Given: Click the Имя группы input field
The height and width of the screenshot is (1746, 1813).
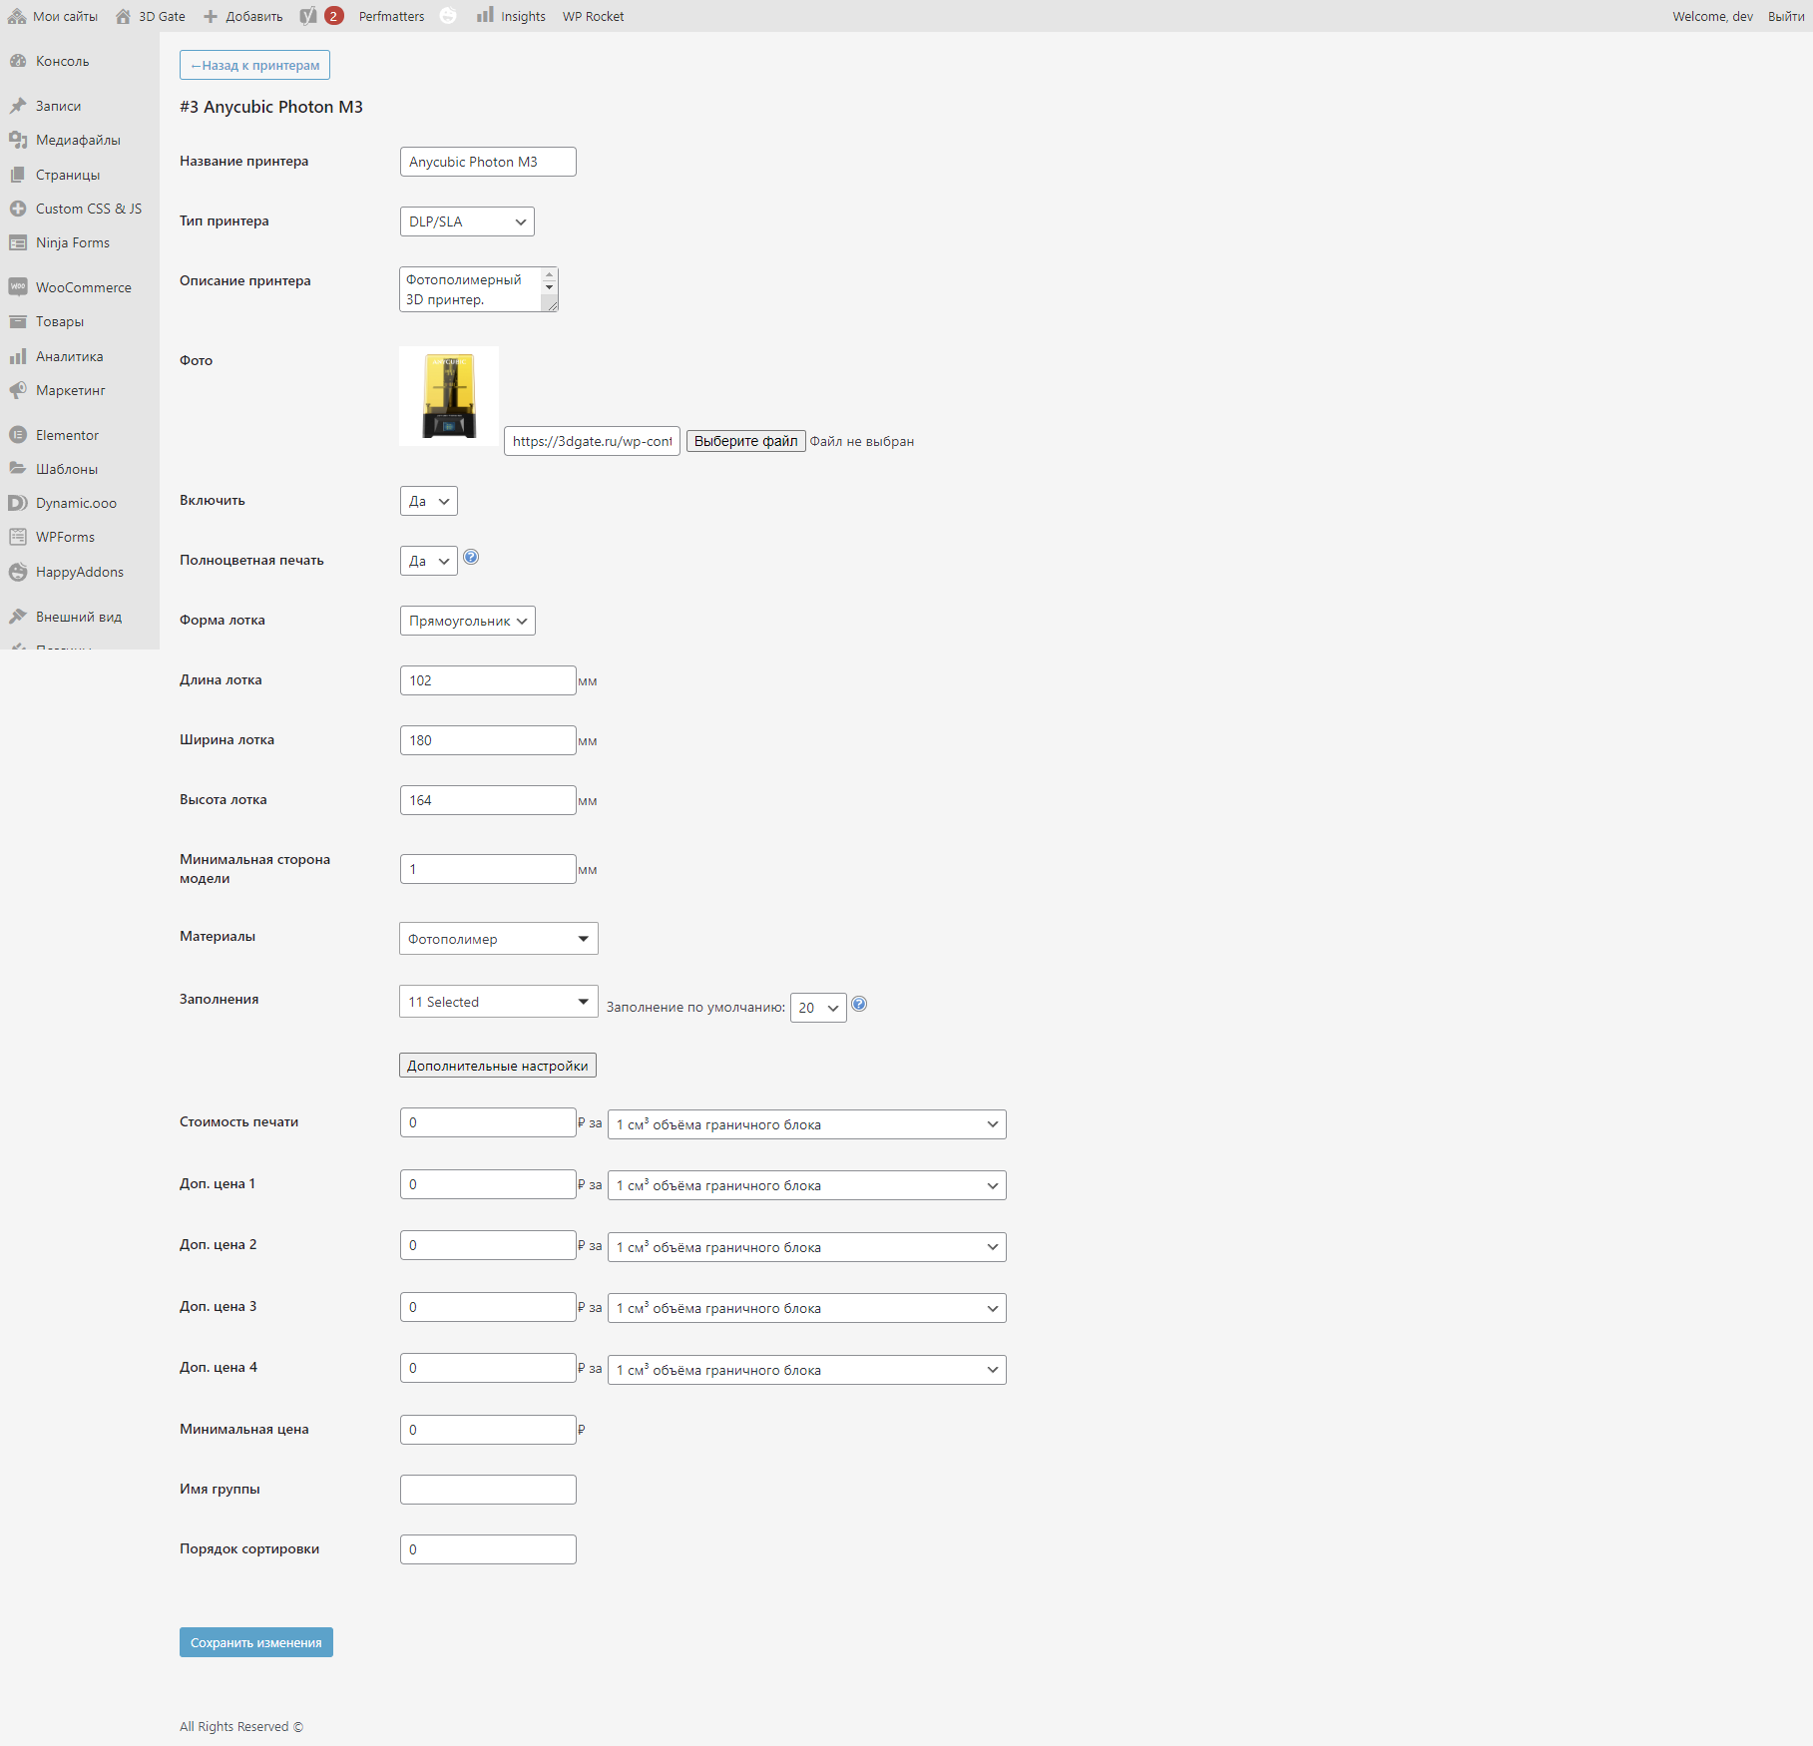Looking at the screenshot, I should (488, 1490).
